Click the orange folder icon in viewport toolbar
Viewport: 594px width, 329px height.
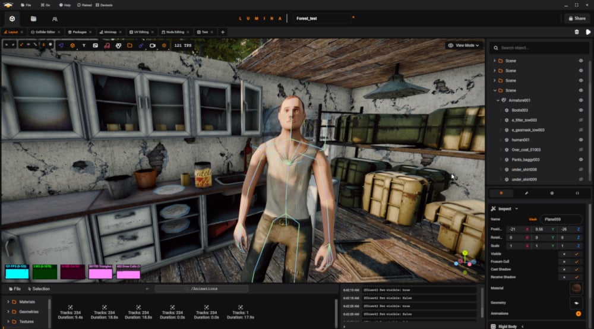pyautogui.click(x=129, y=45)
